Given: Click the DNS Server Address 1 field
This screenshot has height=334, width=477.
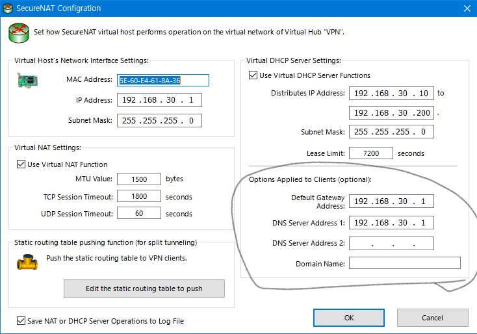Looking at the screenshot, I should click(x=391, y=223).
